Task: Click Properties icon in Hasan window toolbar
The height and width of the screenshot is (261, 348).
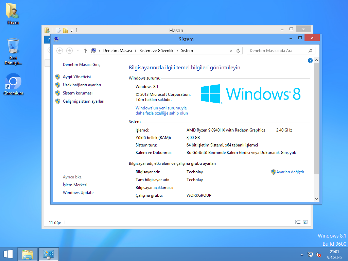Action: [x=58, y=30]
